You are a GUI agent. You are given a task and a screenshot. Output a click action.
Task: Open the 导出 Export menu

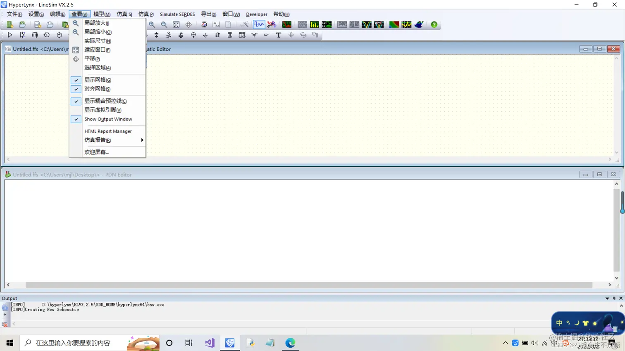(x=208, y=14)
